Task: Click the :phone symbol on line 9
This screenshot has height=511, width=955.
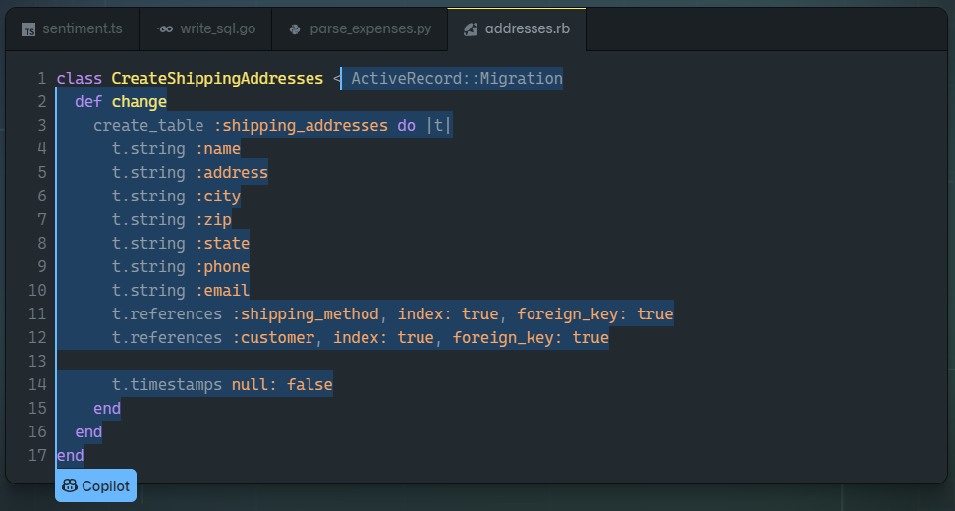Action: click(222, 267)
